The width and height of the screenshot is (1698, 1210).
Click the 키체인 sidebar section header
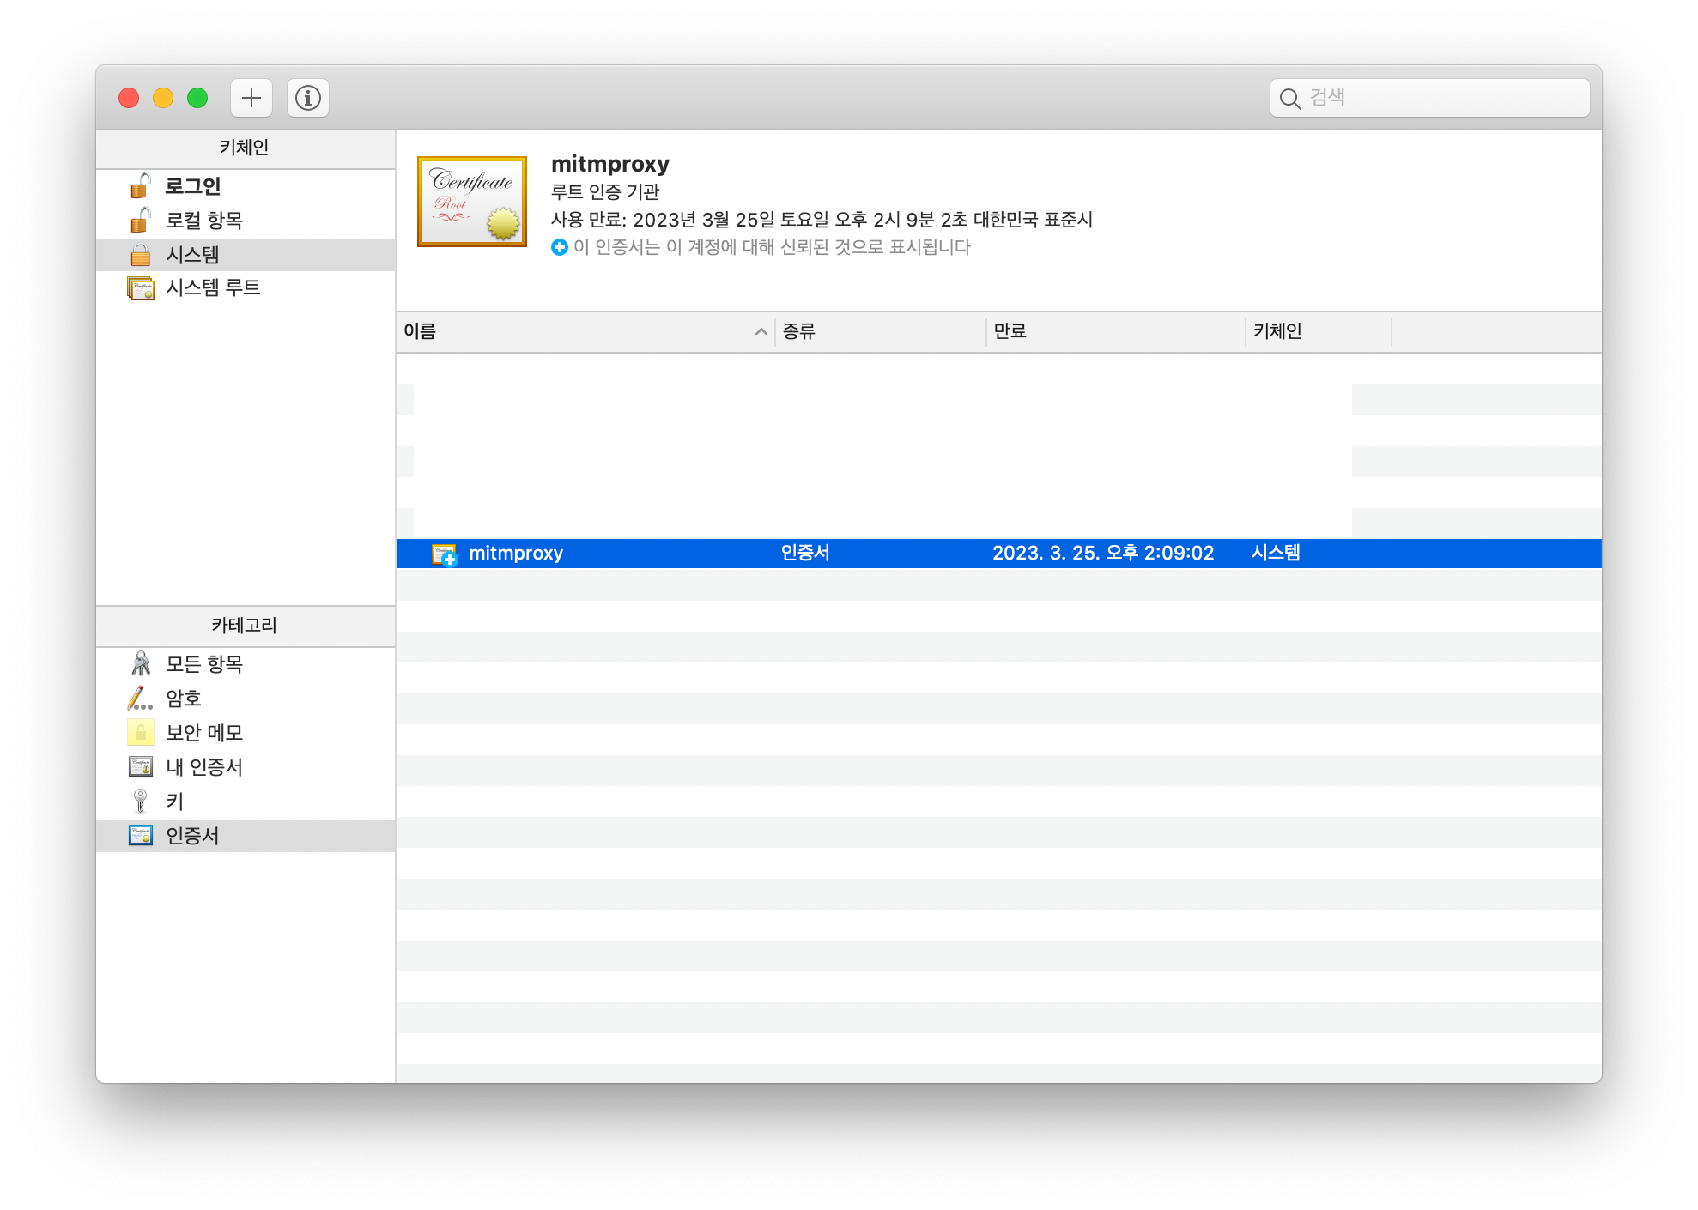(x=246, y=148)
